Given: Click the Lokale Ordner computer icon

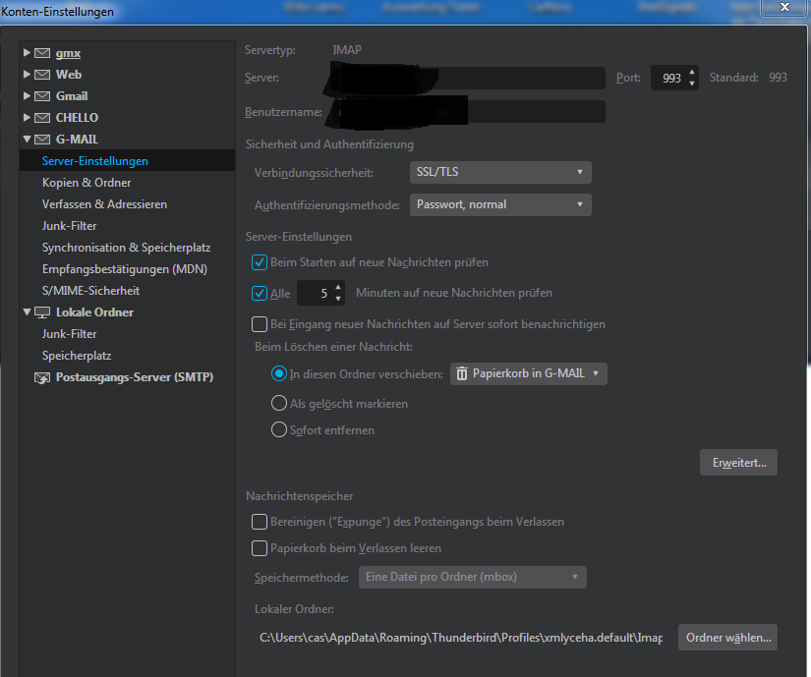Looking at the screenshot, I should 42,312.
